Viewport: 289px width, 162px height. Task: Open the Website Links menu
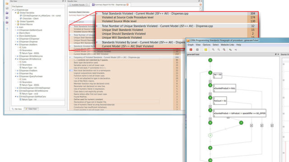tap(228, 45)
